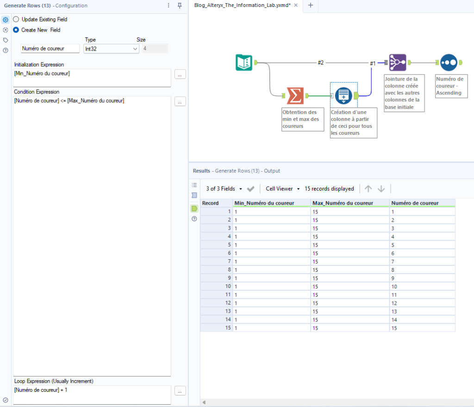Viewport: 474px width, 407px height.
Task: Open expression editor for Condition Expression
Action: (x=180, y=101)
